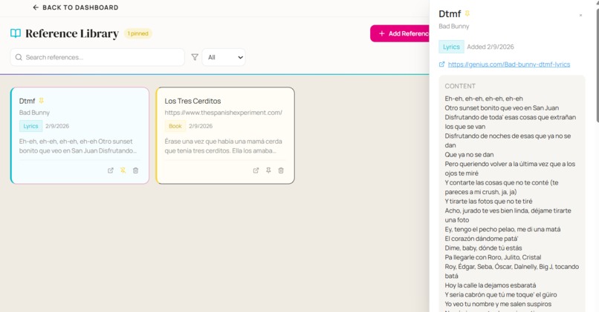The width and height of the screenshot is (599, 312).
Task: Click the search magnifier icon
Action: point(19,57)
